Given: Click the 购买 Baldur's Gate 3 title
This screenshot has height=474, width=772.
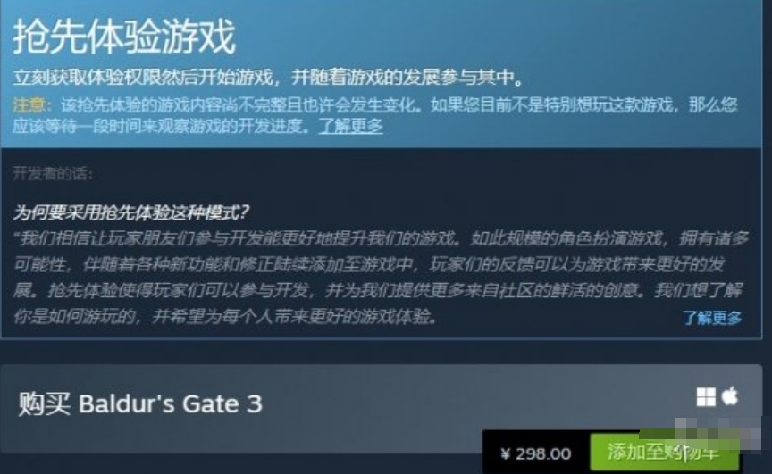Looking at the screenshot, I should pyautogui.click(x=140, y=403).
